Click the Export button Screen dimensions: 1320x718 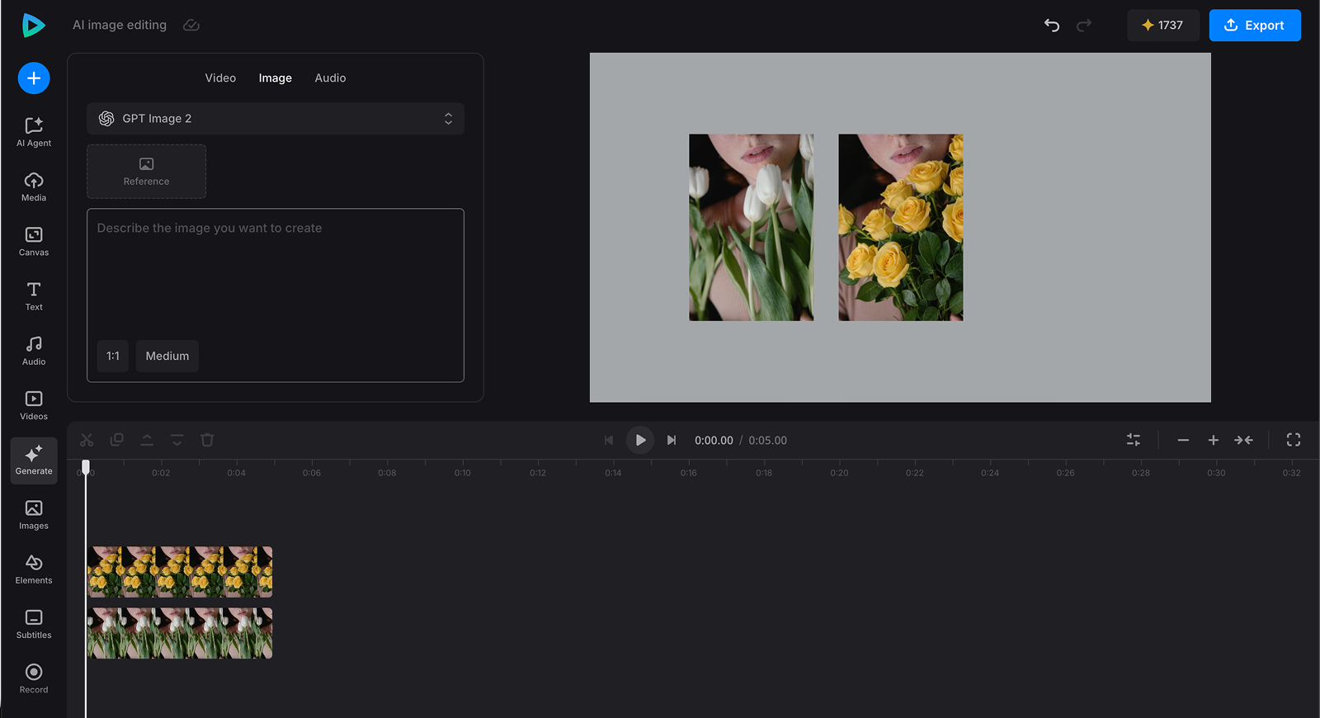tap(1255, 26)
